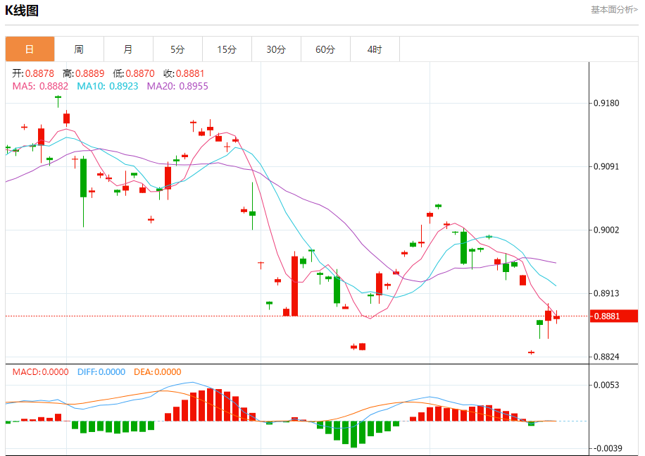
Task: Click the 0.9180 price axis label
Action: coord(606,103)
